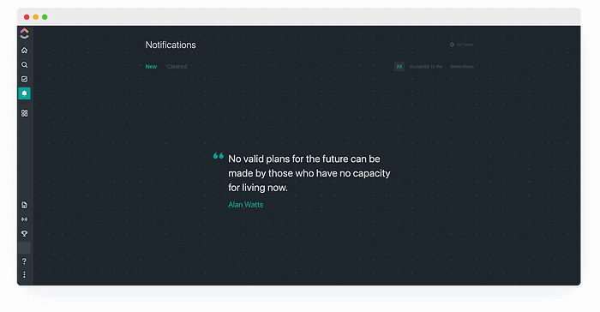
Task: Filter notifications by @mentions
Action: (462, 67)
